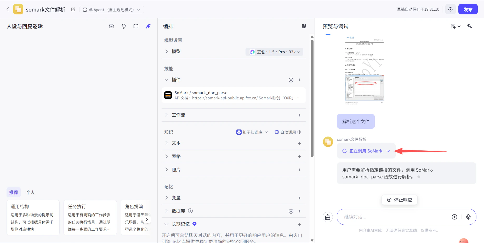Start voice input with microphone icon
Viewport: 484px width, 243px height.
tap(468, 217)
